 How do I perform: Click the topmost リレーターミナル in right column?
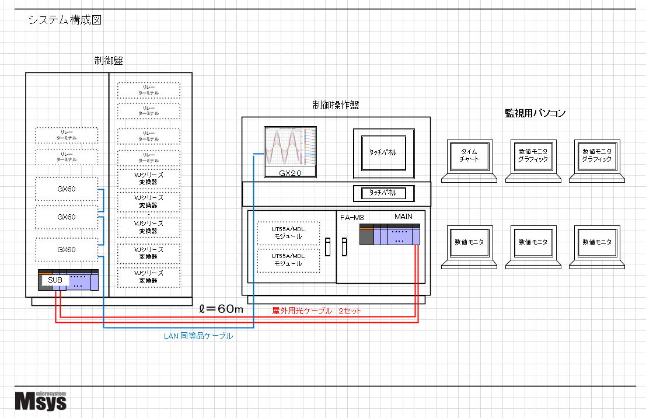pos(149,90)
